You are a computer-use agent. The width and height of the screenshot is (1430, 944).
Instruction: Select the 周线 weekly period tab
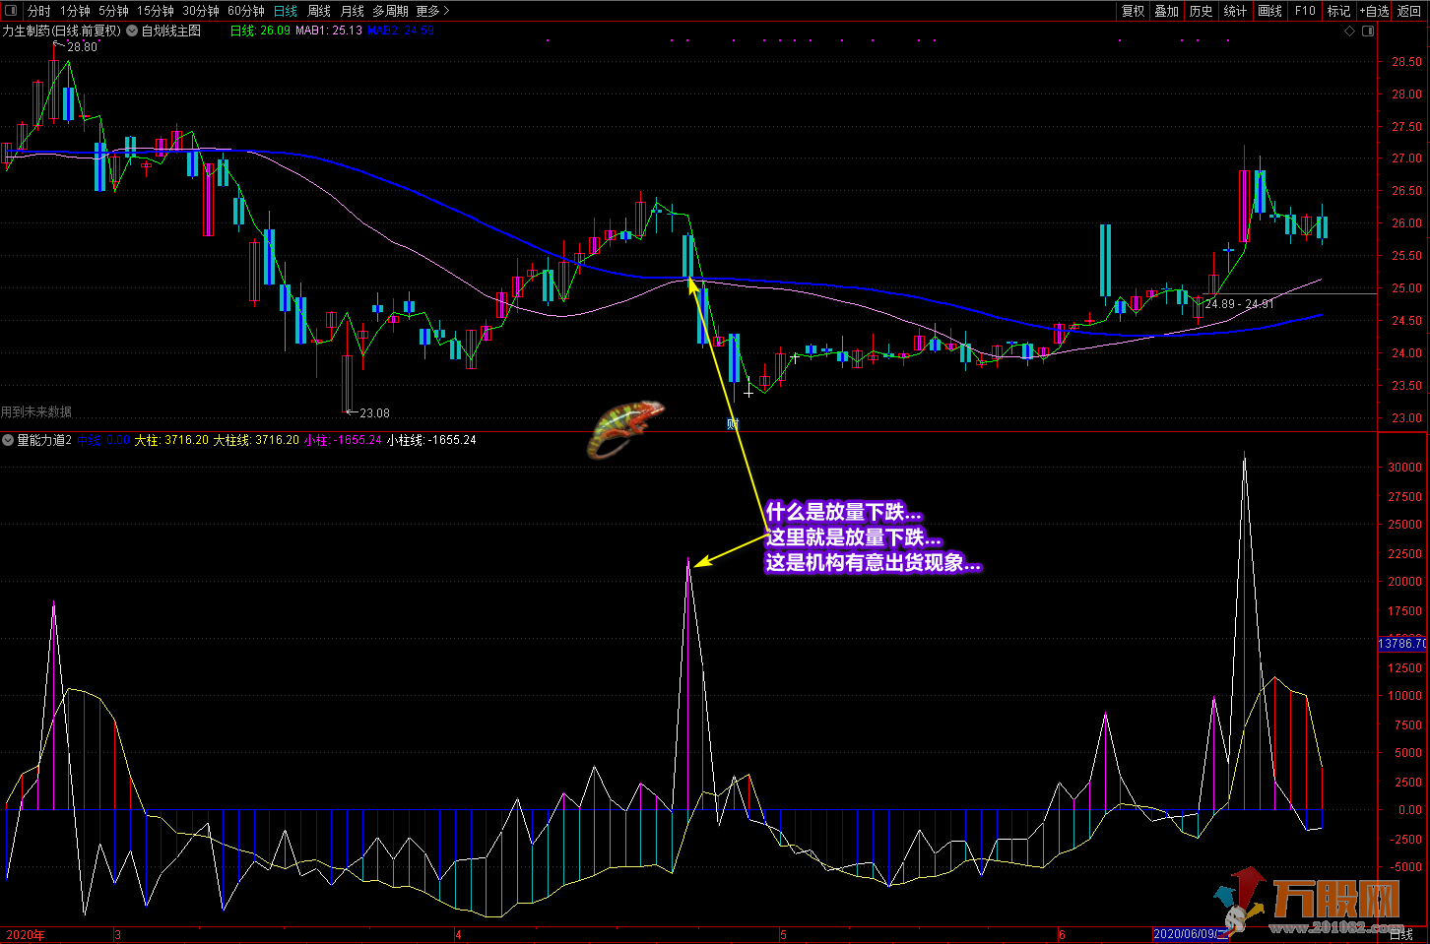click(x=319, y=11)
